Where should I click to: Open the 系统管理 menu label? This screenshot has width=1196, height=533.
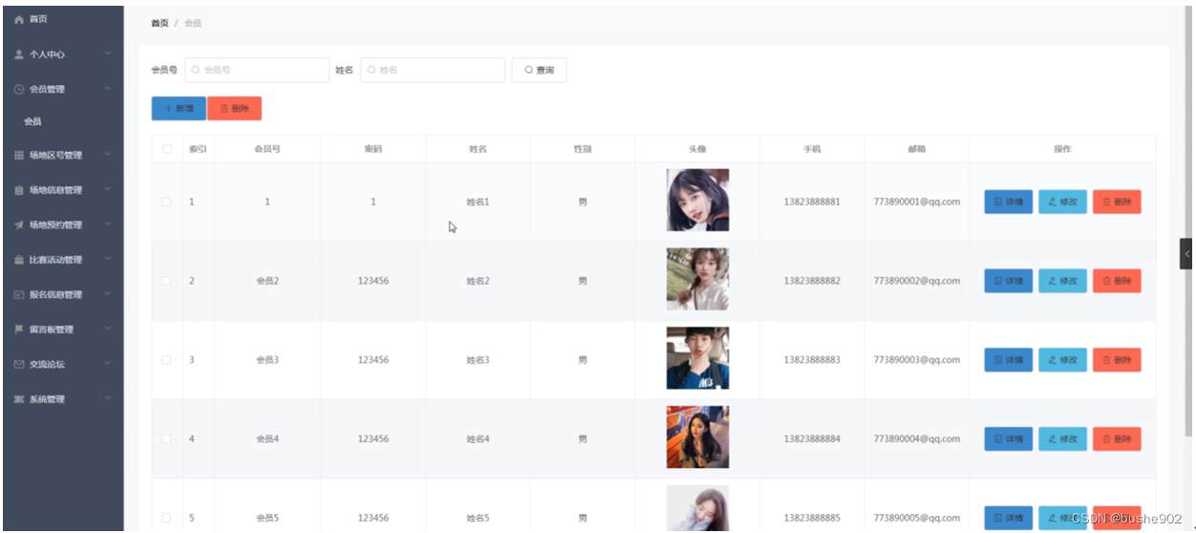click(47, 399)
